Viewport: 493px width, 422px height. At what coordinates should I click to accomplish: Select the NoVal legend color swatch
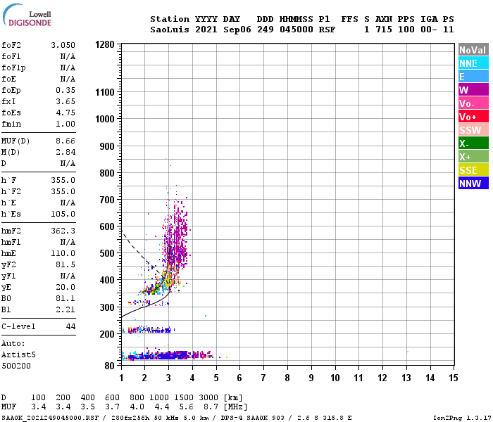pos(473,50)
